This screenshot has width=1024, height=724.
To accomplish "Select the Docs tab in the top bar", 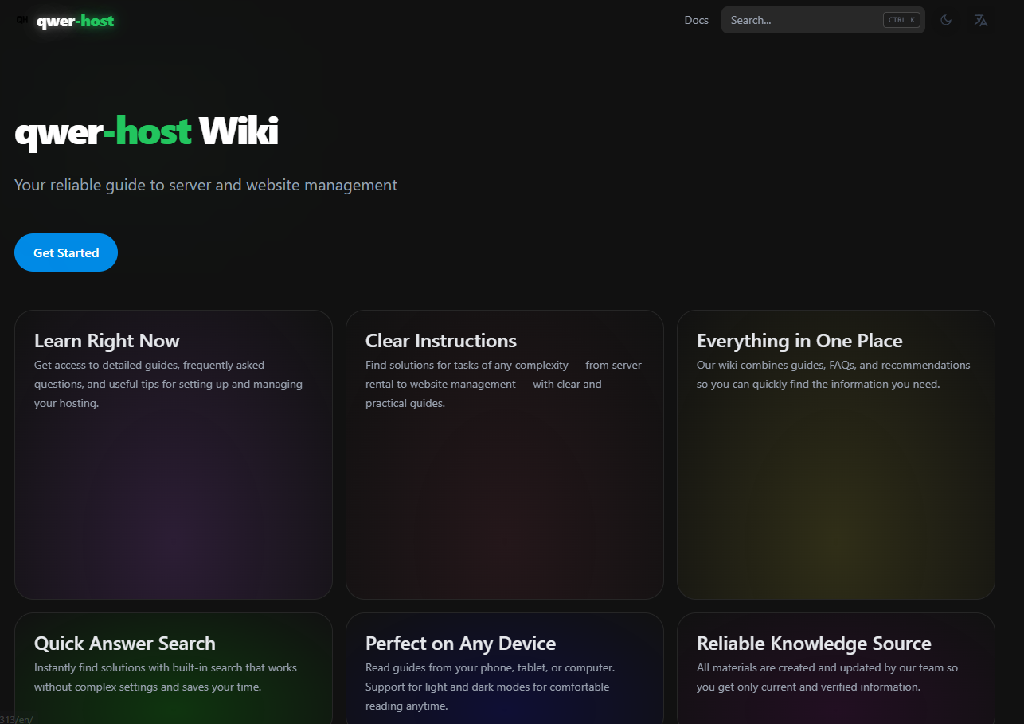I will (696, 19).
